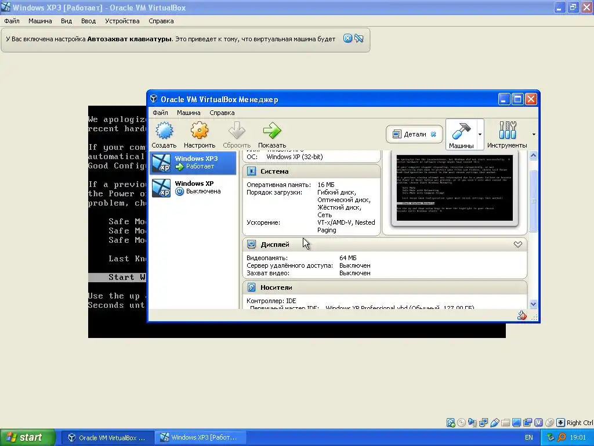
Task: Click the mouse integration status icon
Action: (x=549, y=423)
